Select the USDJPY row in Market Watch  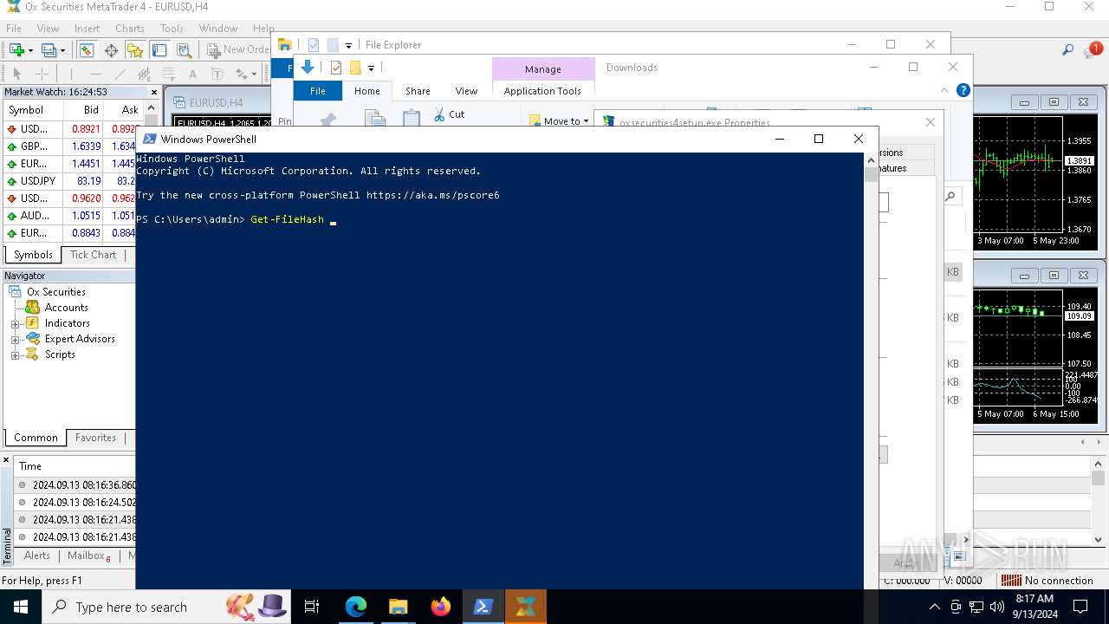[69, 181]
